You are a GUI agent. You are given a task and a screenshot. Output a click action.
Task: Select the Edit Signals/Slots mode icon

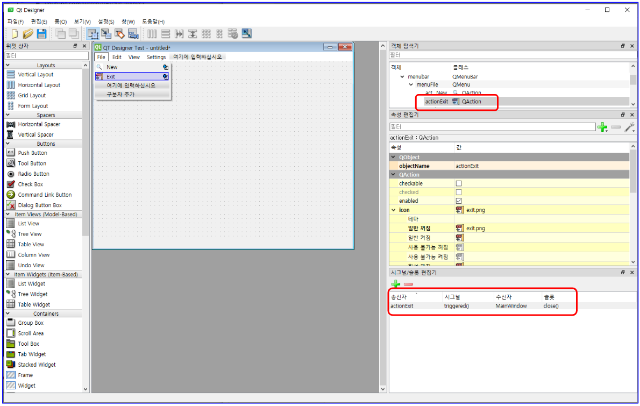click(x=106, y=34)
